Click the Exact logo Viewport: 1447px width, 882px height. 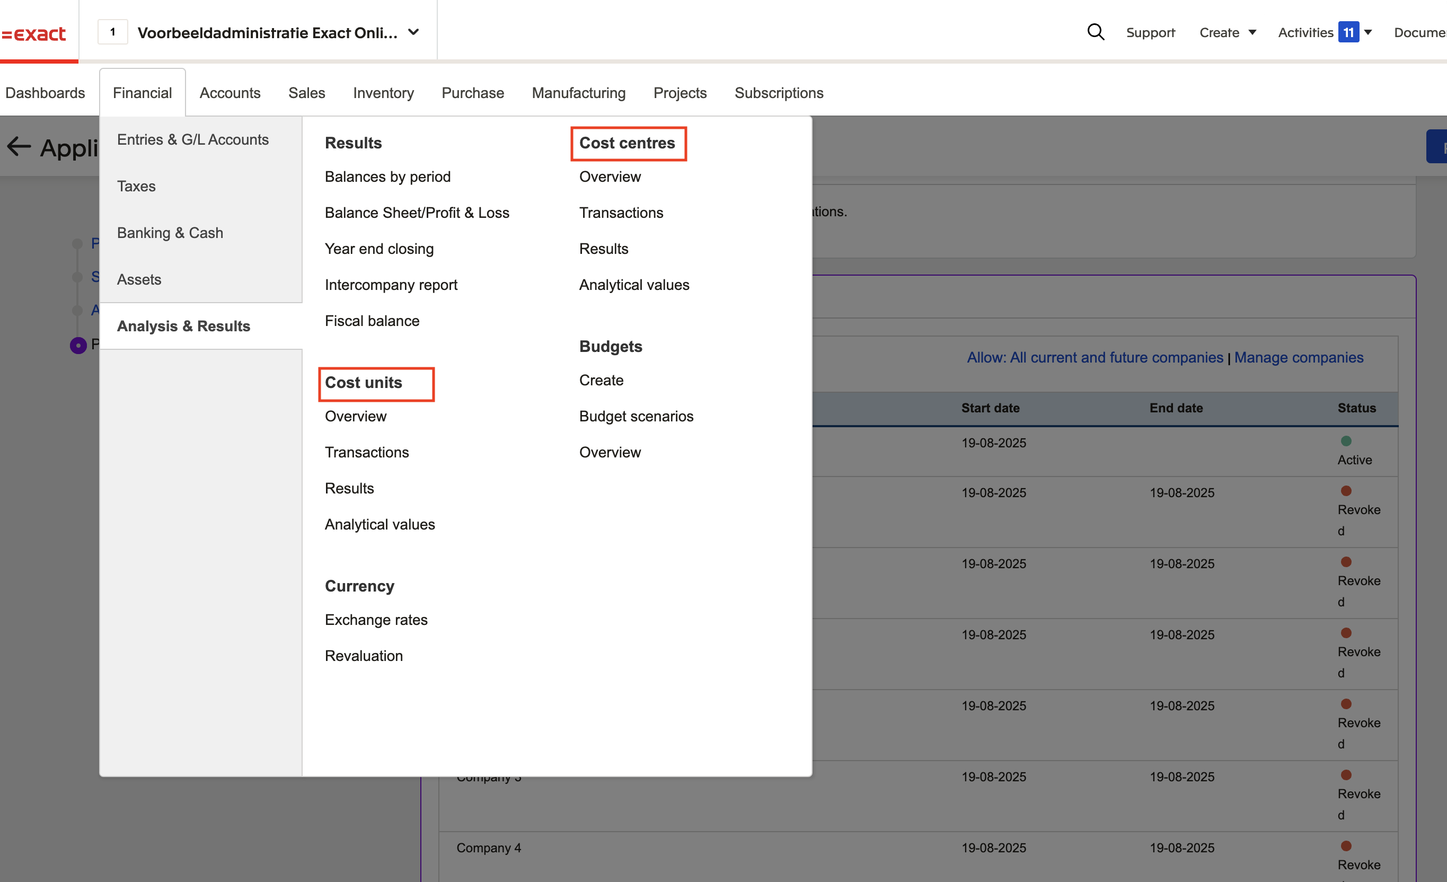pos(34,33)
